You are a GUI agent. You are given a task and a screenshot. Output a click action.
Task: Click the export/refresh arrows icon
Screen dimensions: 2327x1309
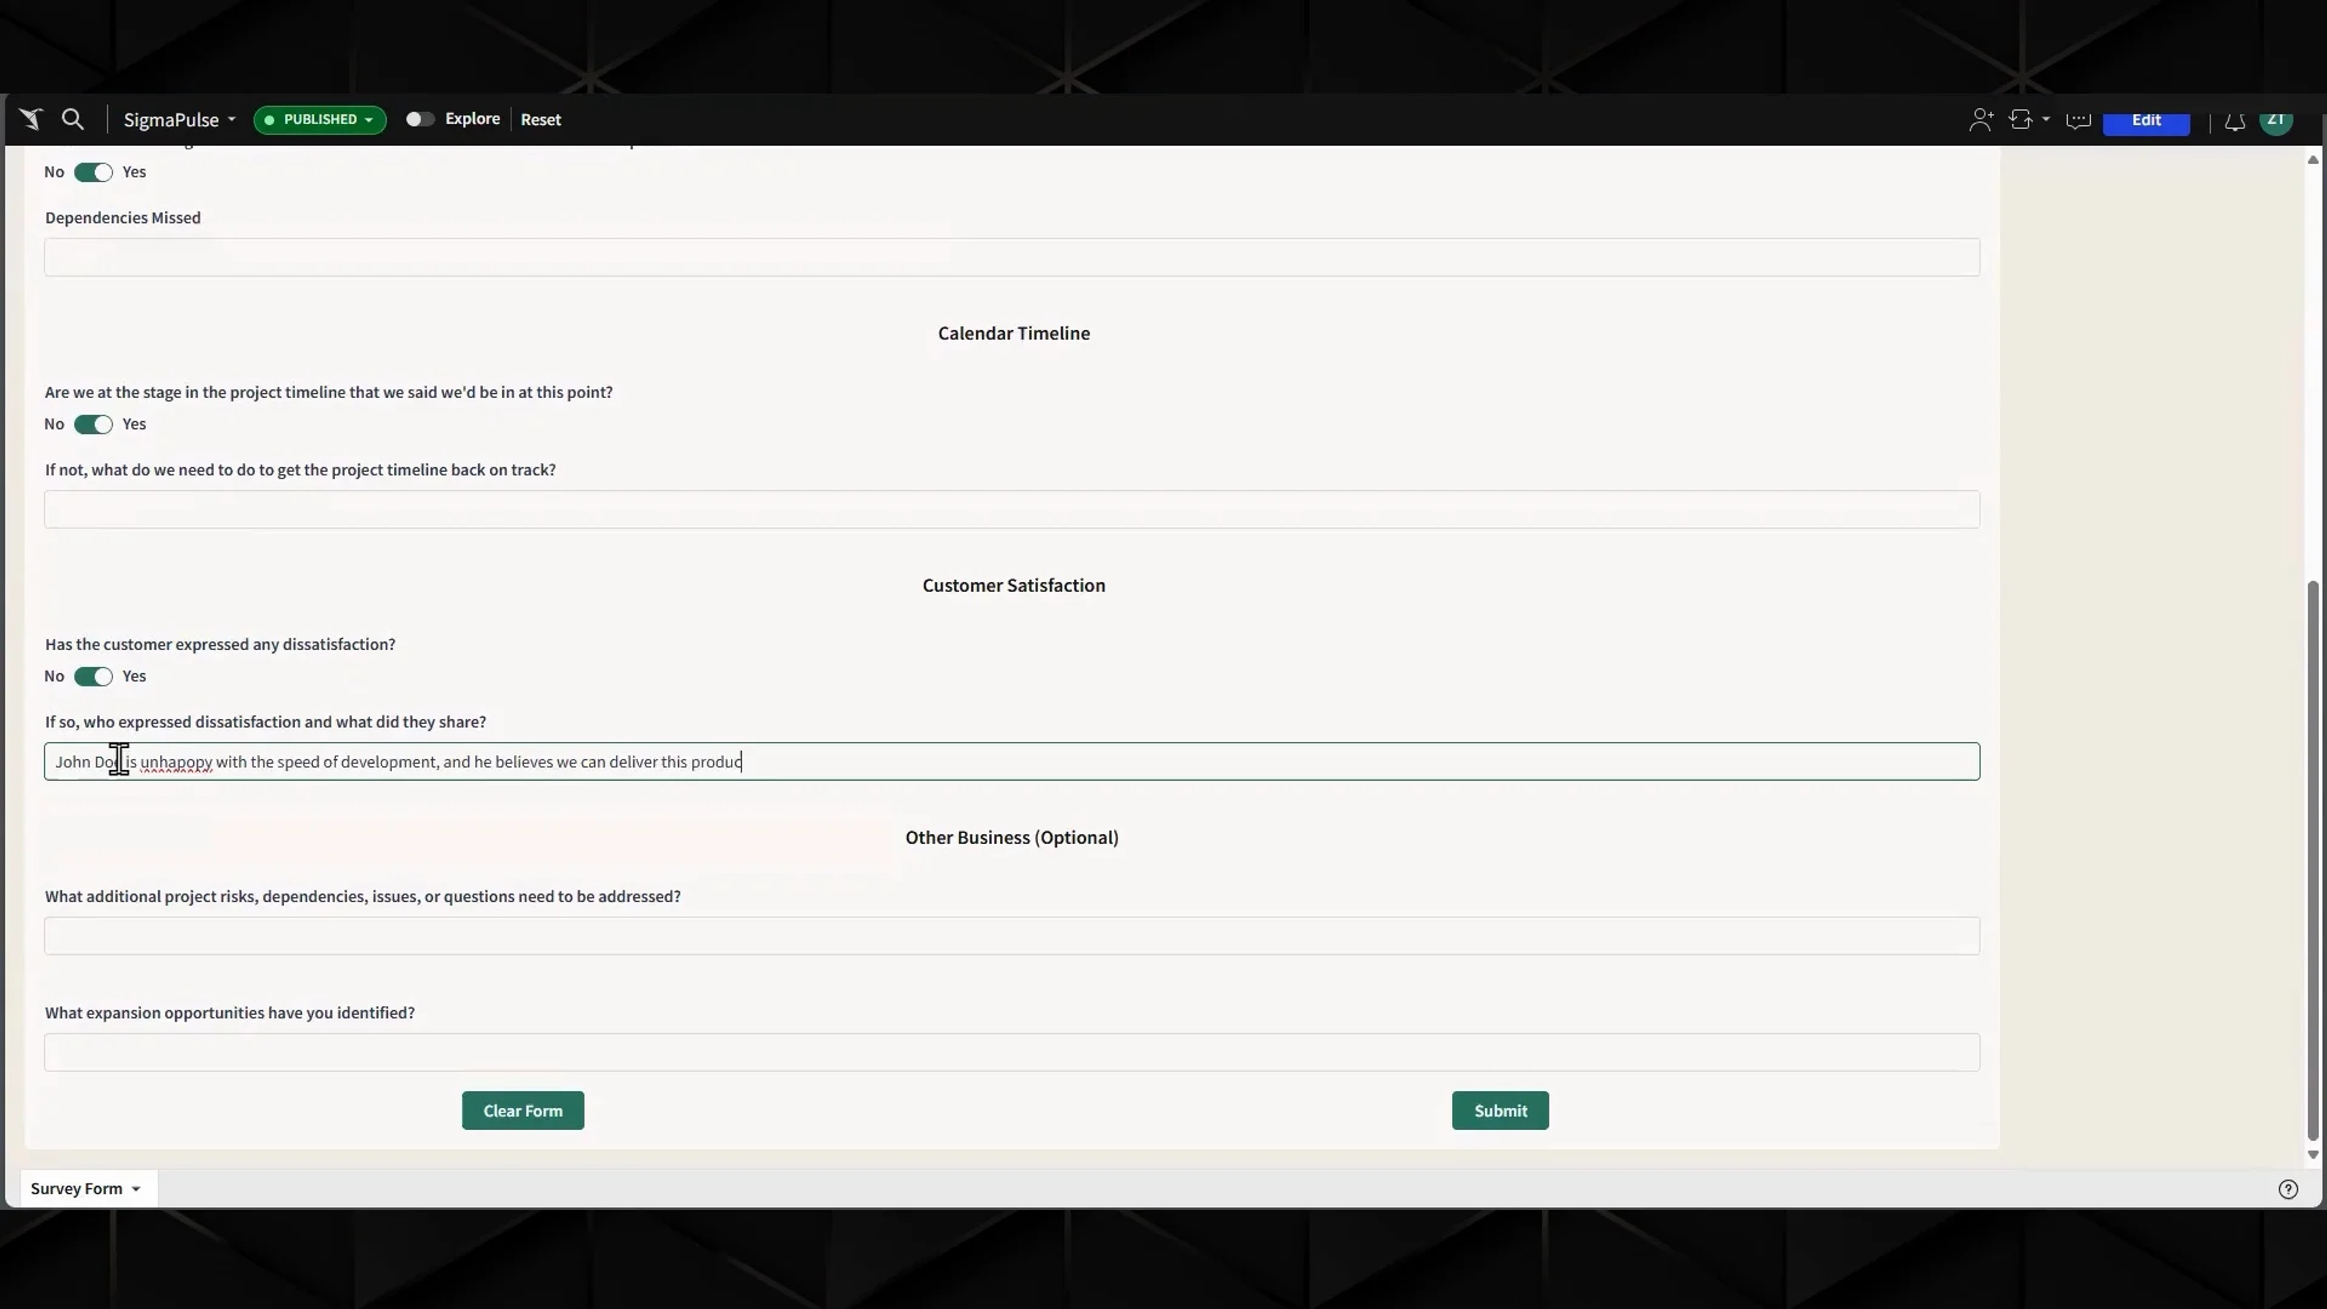[x=2021, y=119]
